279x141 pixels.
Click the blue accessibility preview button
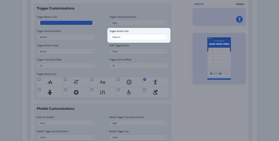[x=239, y=19]
